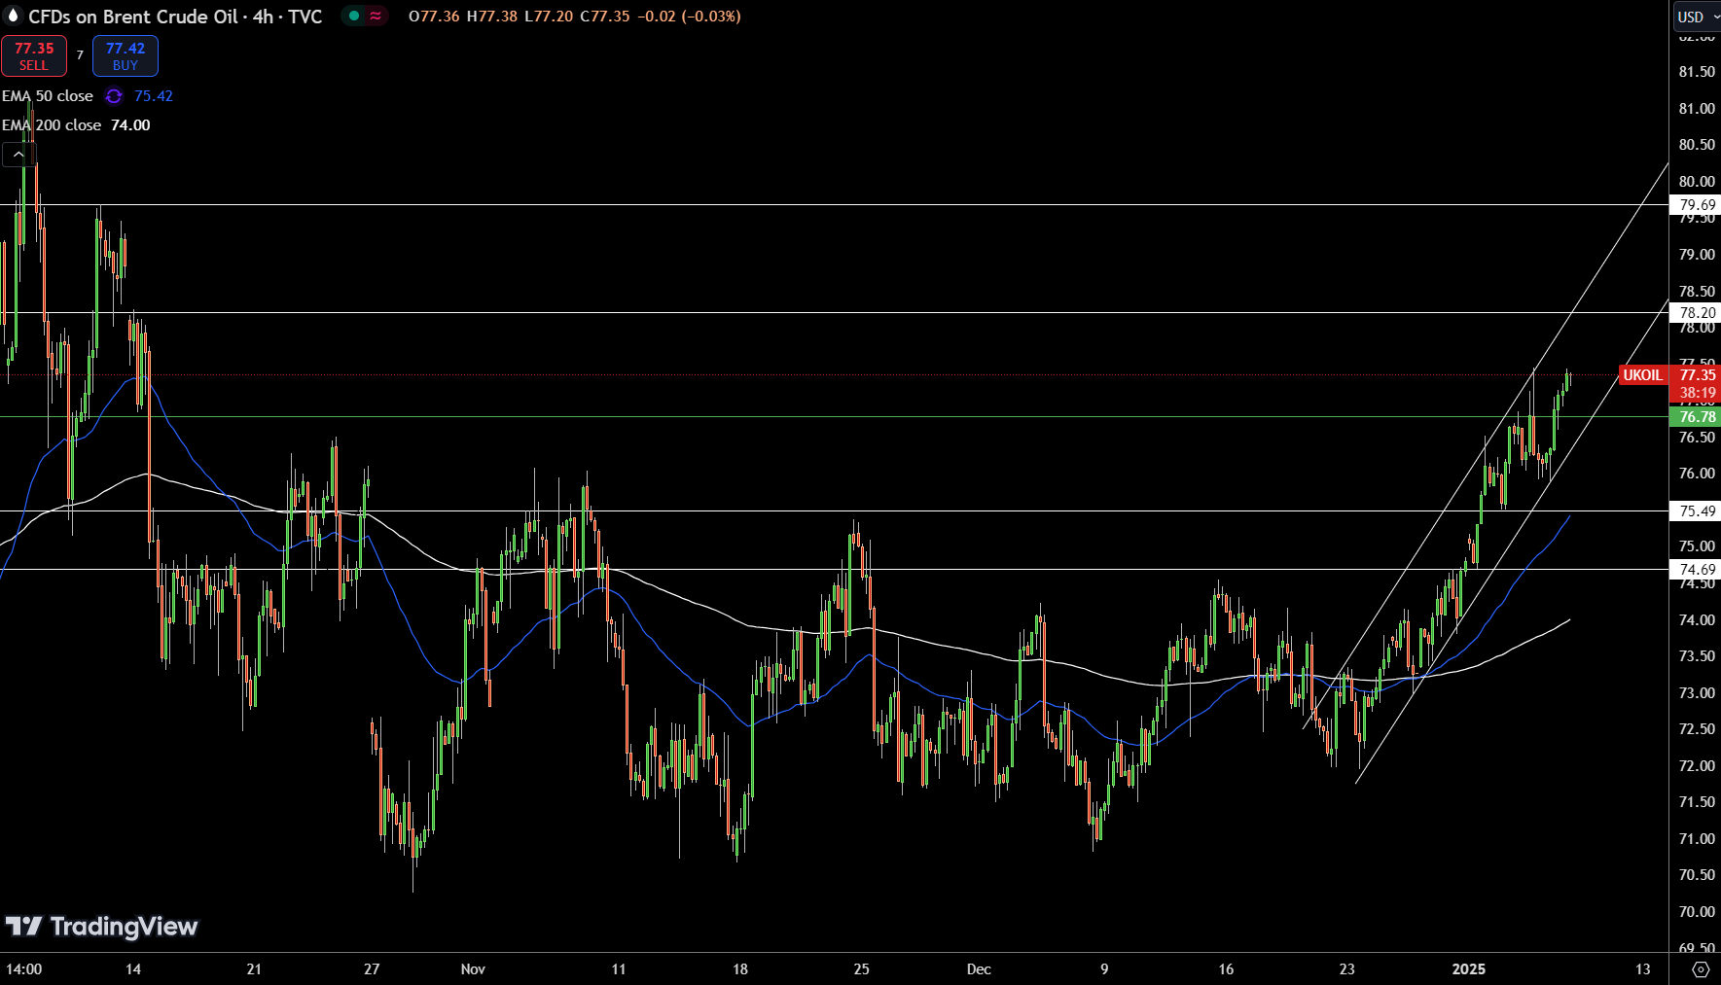Click the EMA 50 value 75.42
The height and width of the screenshot is (985, 1721).
coord(154,96)
